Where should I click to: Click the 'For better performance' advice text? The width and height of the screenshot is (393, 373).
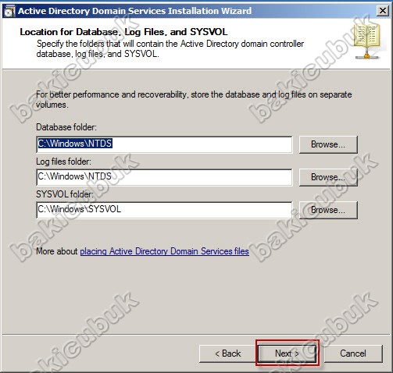[x=194, y=100]
